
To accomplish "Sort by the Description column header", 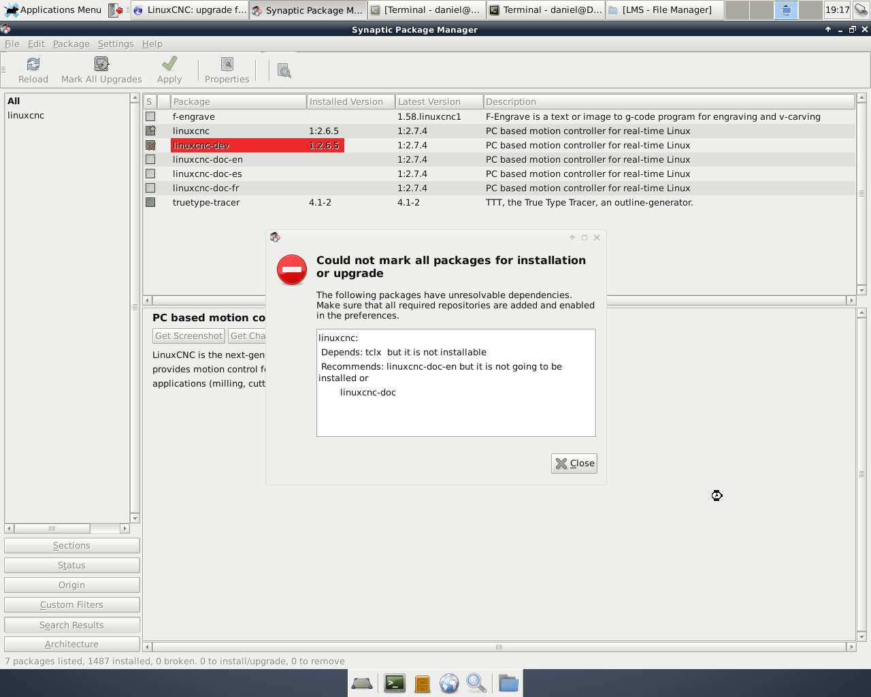I will point(670,101).
